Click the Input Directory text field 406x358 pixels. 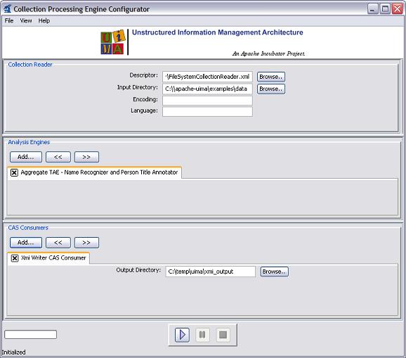[x=207, y=89]
